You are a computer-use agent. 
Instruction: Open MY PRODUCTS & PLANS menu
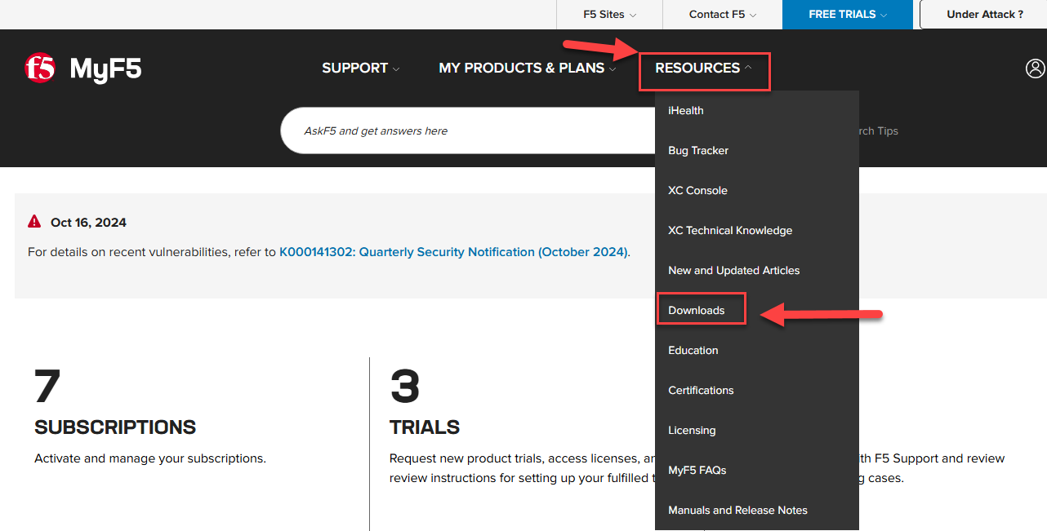tap(528, 69)
